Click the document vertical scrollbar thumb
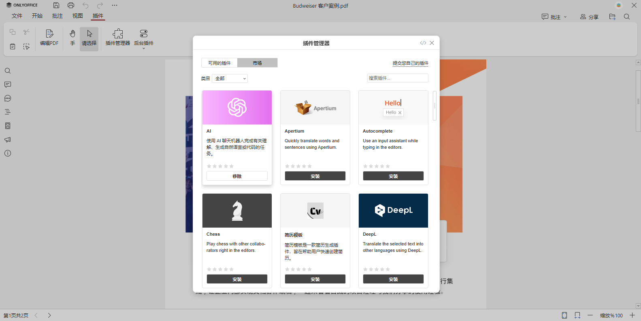 point(638,101)
